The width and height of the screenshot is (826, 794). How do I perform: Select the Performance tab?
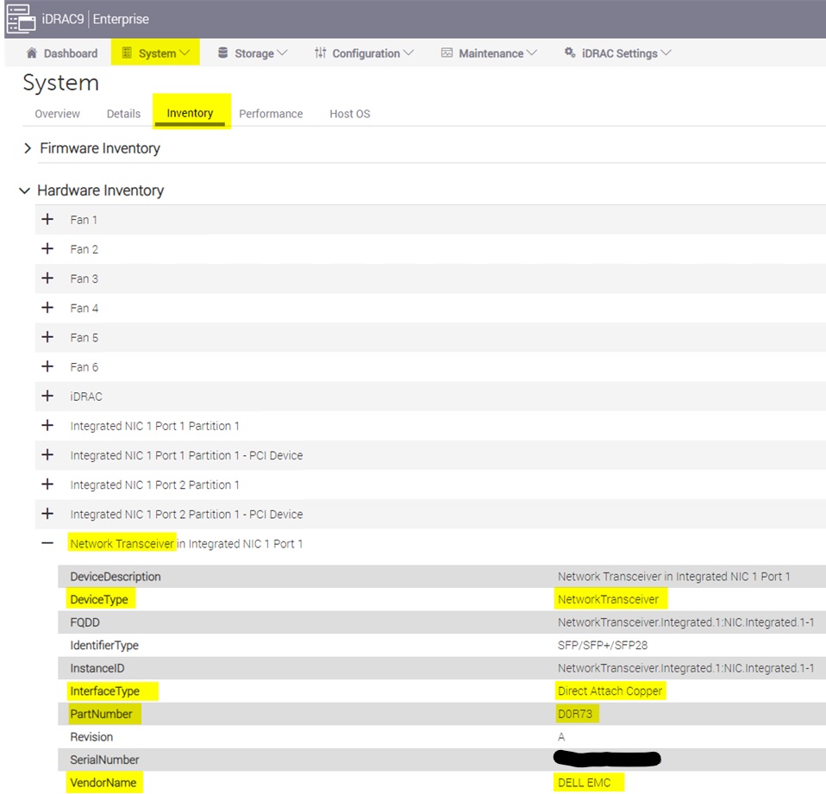(271, 113)
